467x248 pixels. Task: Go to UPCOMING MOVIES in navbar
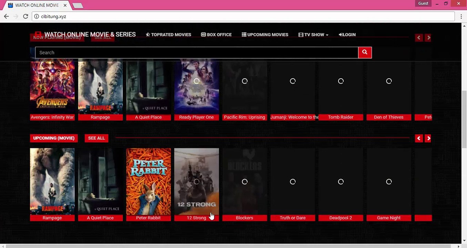265,34
